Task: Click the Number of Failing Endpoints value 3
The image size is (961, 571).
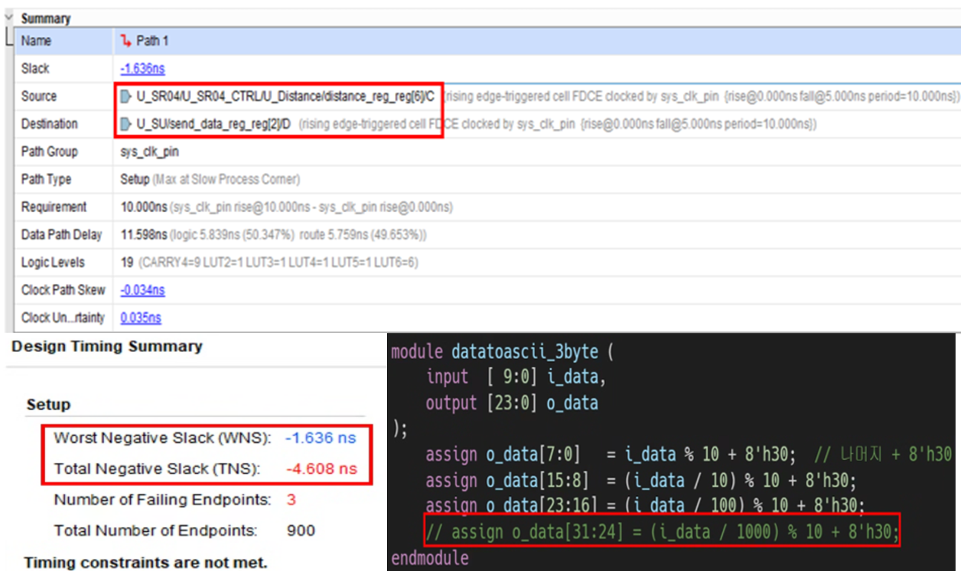Action: point(291,500)
